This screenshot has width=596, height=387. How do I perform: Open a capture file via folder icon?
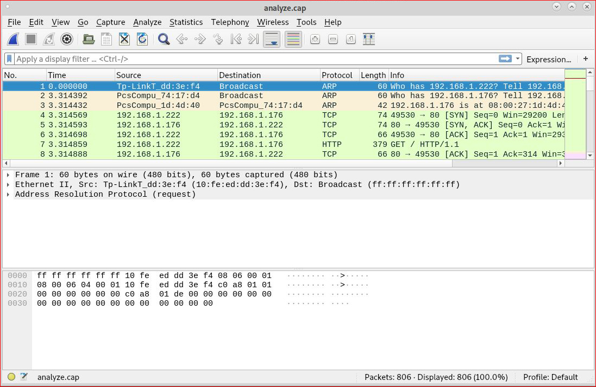point(89,39)
